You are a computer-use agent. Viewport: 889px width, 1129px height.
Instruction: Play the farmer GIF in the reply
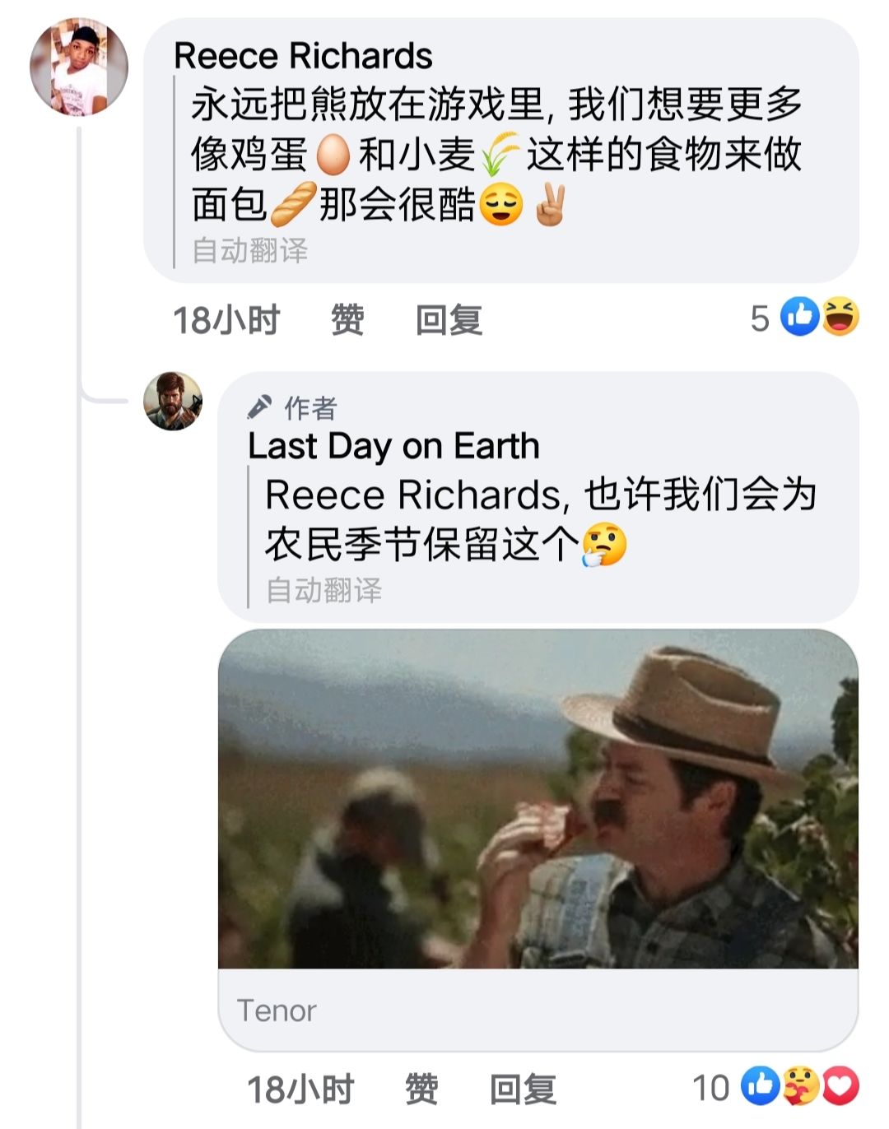(x=538, y=799)
